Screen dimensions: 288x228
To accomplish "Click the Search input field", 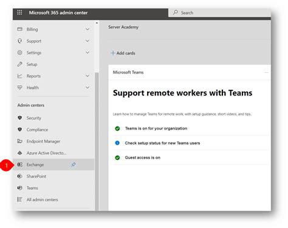I will coord(219,13).
